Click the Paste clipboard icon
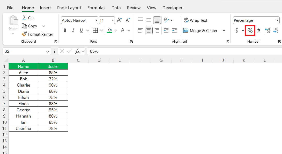Viewport: 282px width, 154px height. 14,20
